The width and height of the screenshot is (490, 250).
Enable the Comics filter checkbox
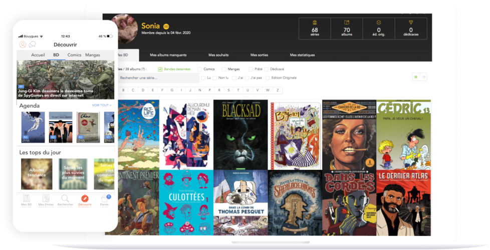click(200, 69)
